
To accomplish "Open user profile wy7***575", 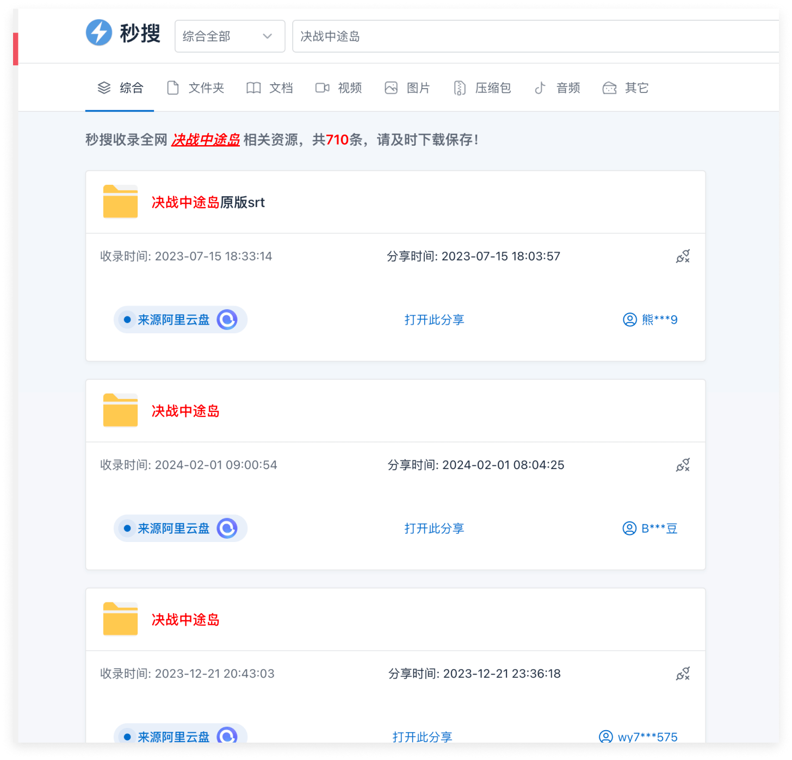I will click(638, 737).
